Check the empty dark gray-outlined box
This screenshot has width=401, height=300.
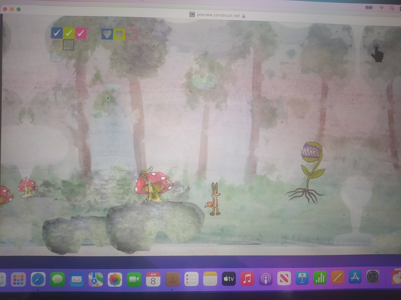(x=69, y=45)
